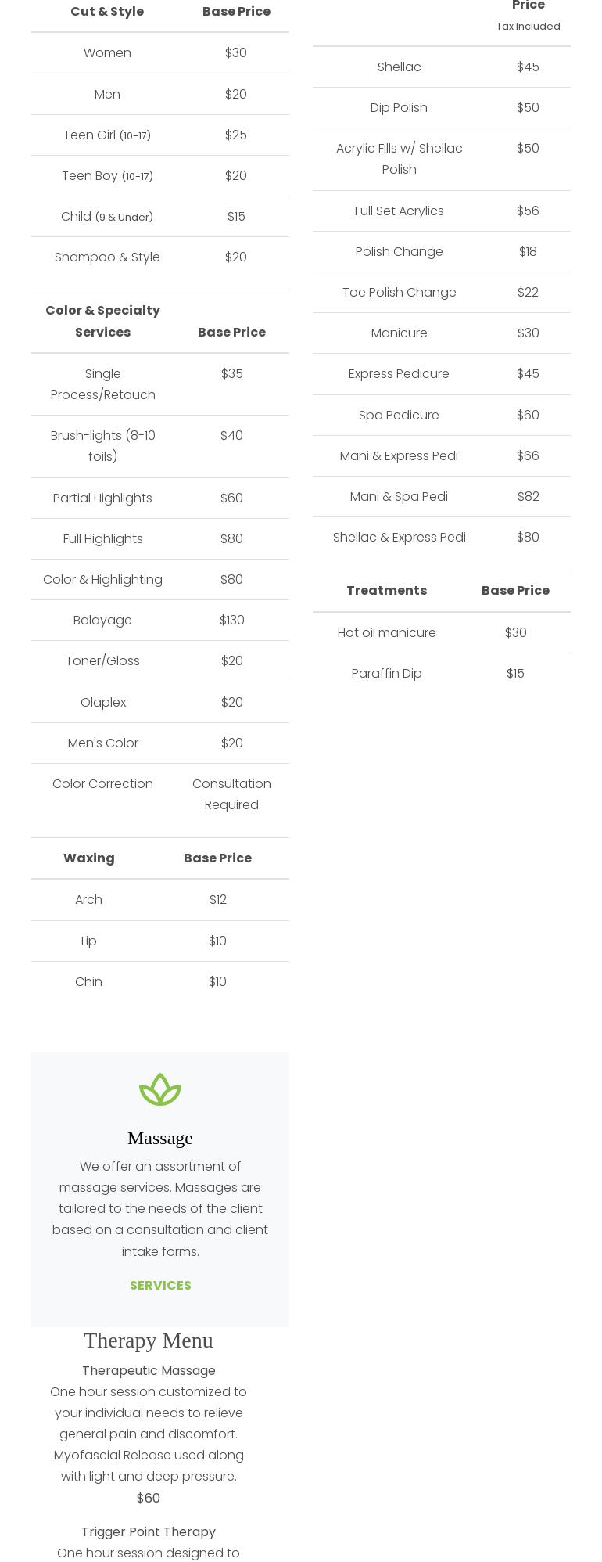Viewport: 602px width, 1562px height.
Task: Click the Shampoo & Style service
Action: (x=107, y=257)
